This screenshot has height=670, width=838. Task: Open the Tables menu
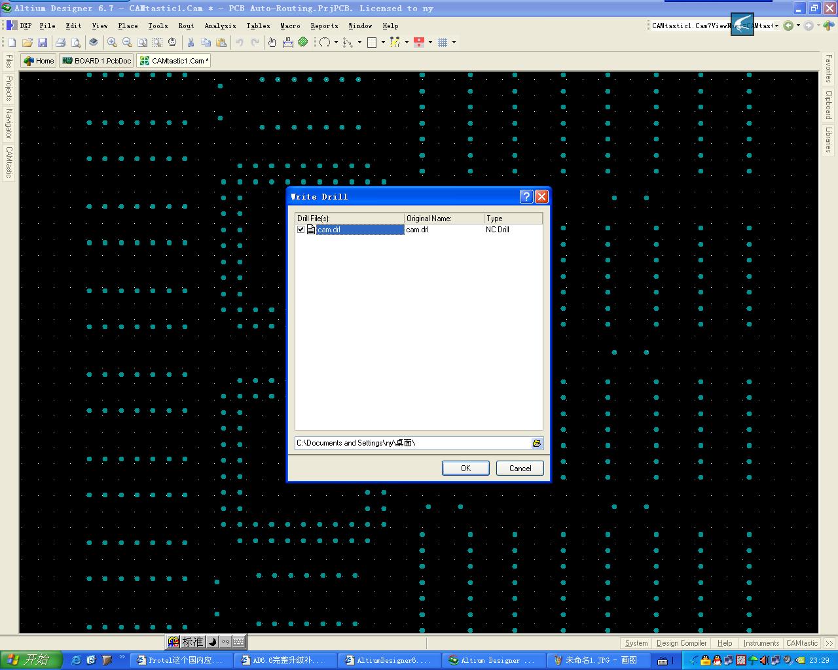[x=258, y=26]
